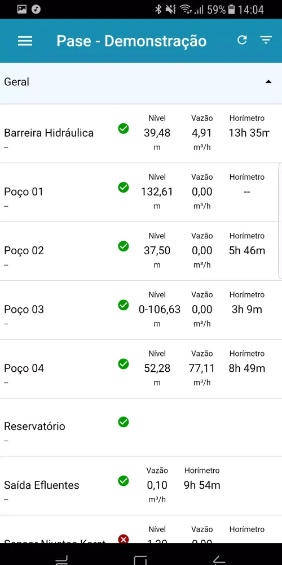282x565 pixels.
Task: Tap green check status for Poço 01
Action: click(x=124, y=187)
